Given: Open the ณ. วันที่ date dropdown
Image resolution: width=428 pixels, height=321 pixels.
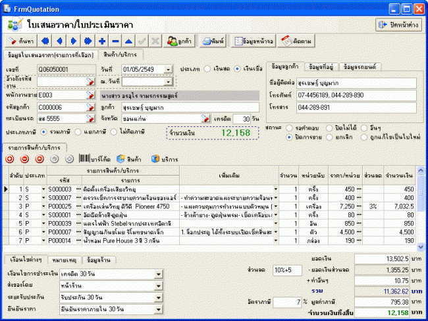Looking at the screenshot, I should coord(169,82).
